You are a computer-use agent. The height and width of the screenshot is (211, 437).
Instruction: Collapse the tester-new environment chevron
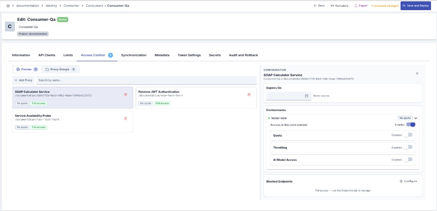point(416,118)
